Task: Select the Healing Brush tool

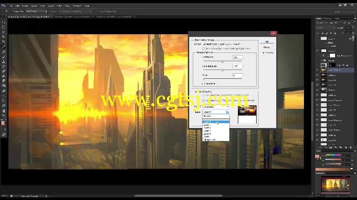Action: (x=4, y=52)
